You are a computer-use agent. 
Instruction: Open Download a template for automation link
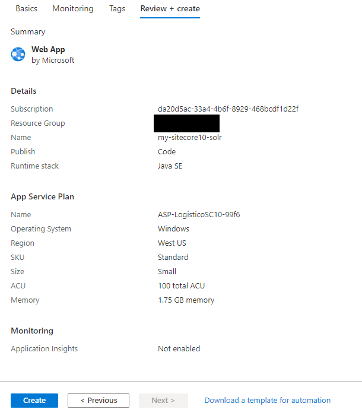267,401
